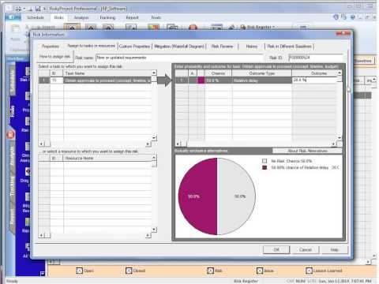This screenshot has height=284, width=379.
Task: Open the Schedule ribbon tab
Action: [36, 17]
